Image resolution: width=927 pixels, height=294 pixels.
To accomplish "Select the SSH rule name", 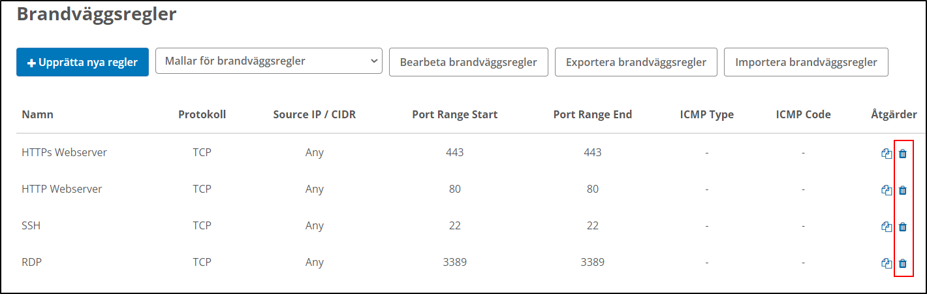I will pos(31,225).
